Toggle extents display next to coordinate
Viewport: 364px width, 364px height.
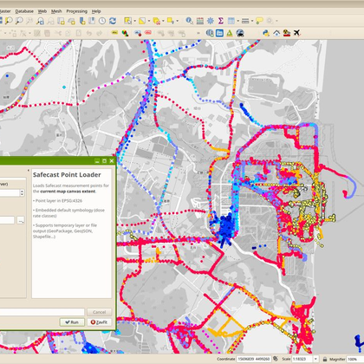276,359
